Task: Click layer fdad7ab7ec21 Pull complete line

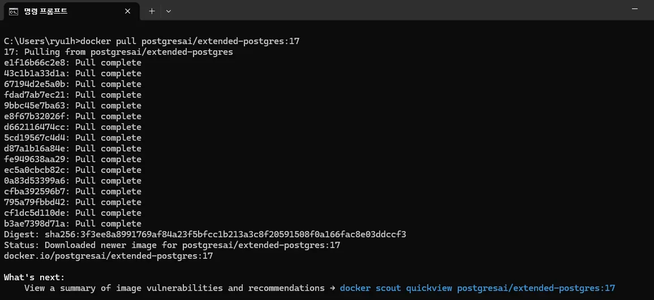Action: point(72,95)
